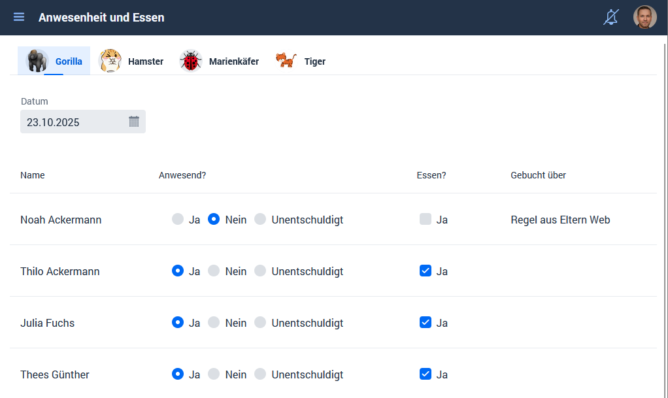Click the vertical scrollbar on the right

click(x=665, y=196)
